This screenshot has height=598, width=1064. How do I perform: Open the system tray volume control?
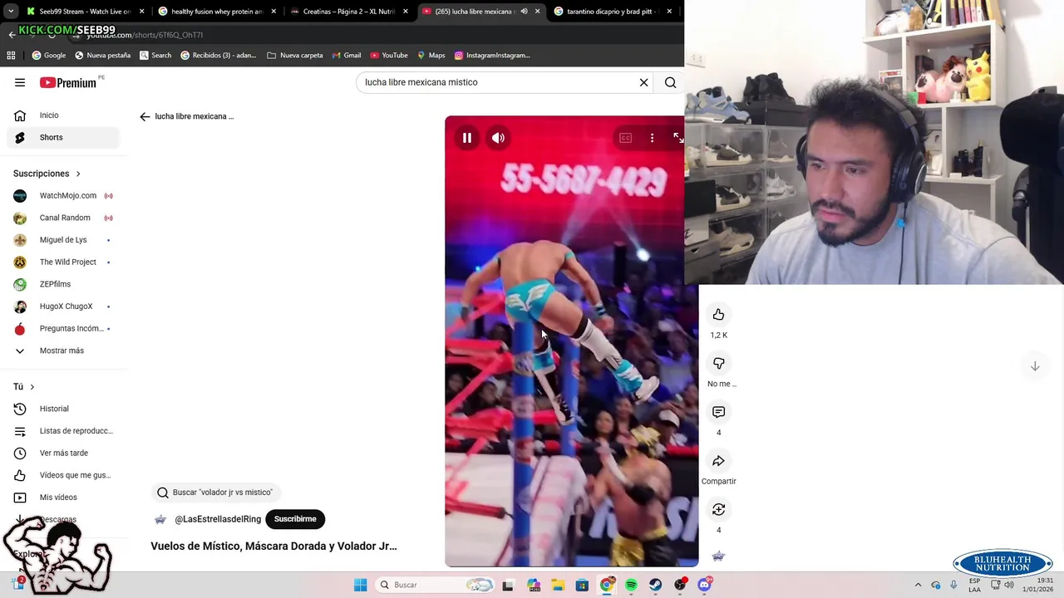[x=1009, y=585]
